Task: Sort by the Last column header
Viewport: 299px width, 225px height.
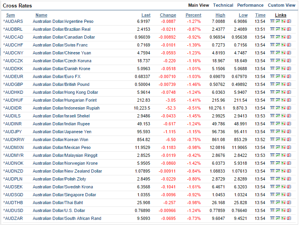Action: tap(146, 15)
